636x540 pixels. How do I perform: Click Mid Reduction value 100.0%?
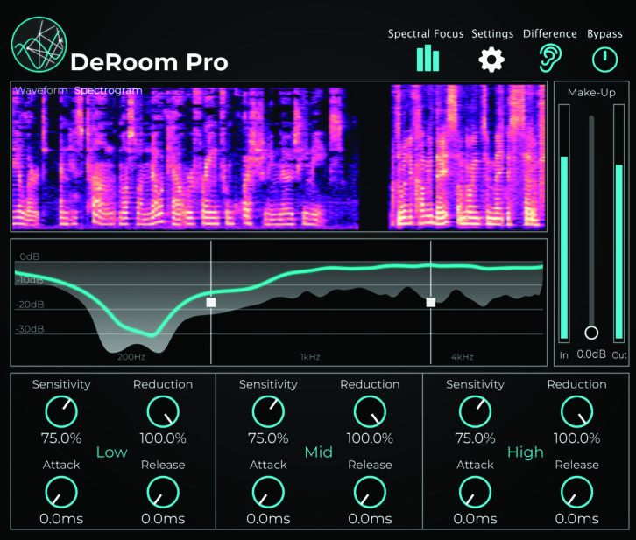coord(370,438)
